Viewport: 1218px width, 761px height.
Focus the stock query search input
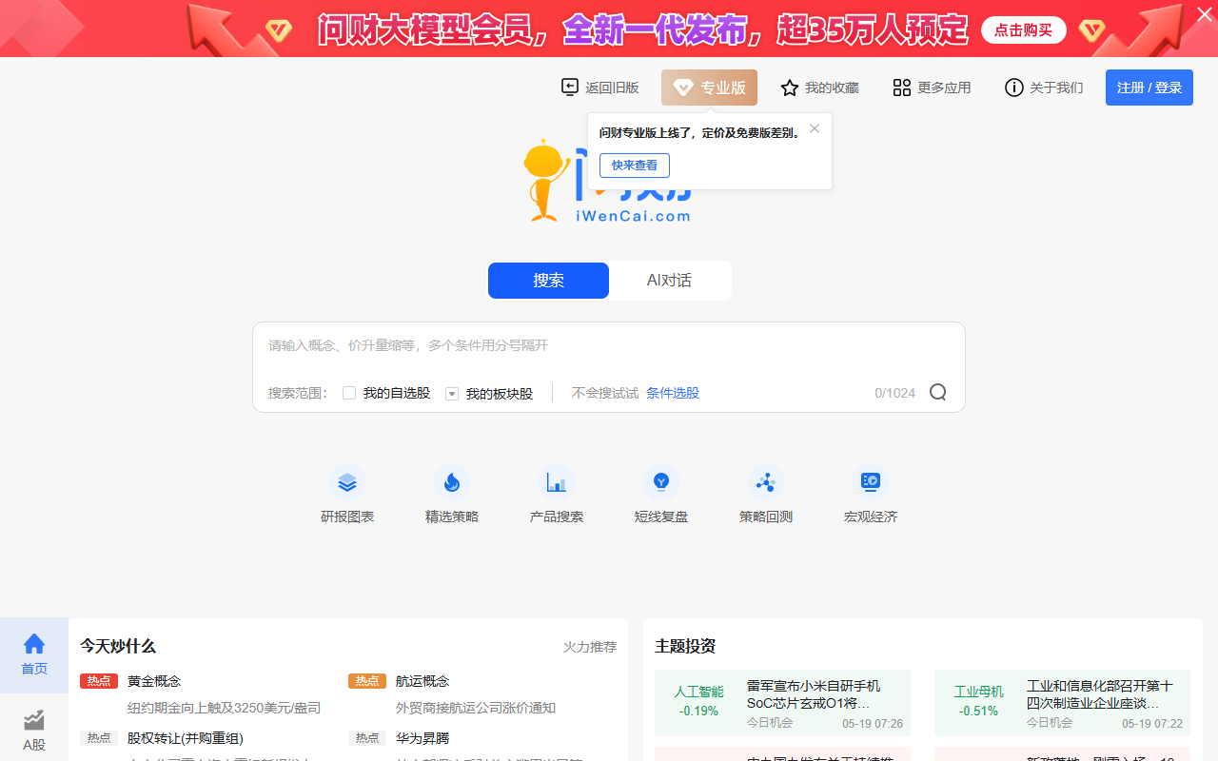click(x=609, y=345)
